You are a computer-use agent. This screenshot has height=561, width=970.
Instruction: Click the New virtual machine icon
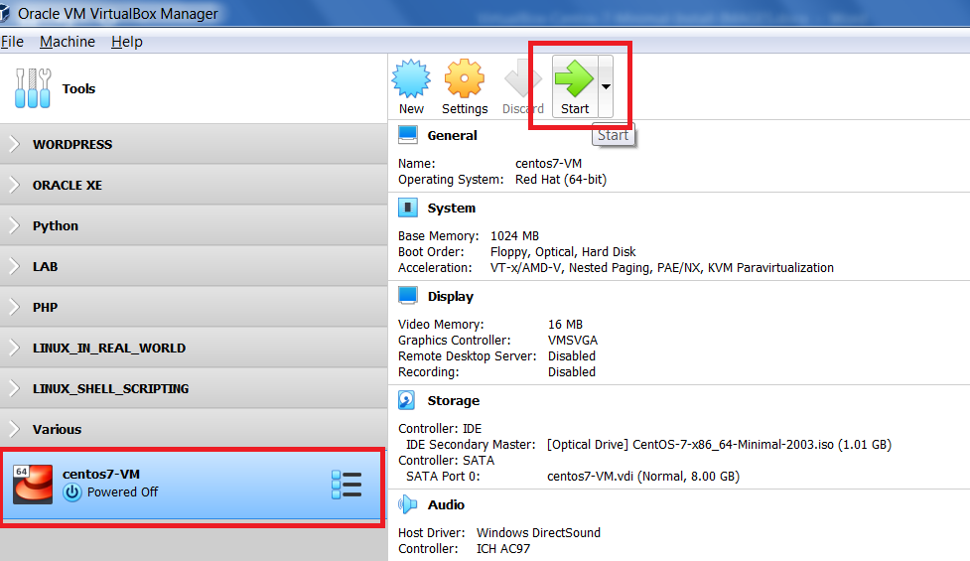(411, 78)
